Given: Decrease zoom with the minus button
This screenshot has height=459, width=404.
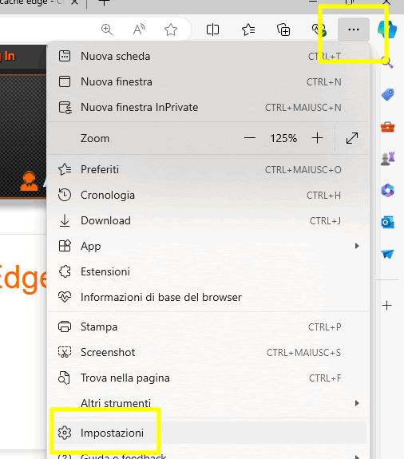Looking at the screenshot, I should pos(250,138).
